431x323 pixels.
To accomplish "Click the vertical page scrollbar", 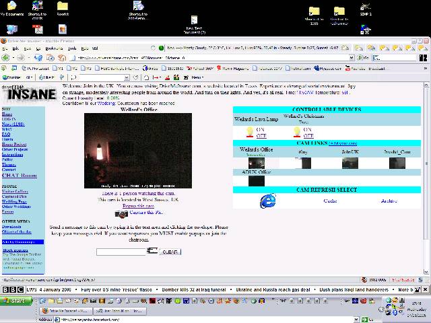I will [x=426, y=178].
